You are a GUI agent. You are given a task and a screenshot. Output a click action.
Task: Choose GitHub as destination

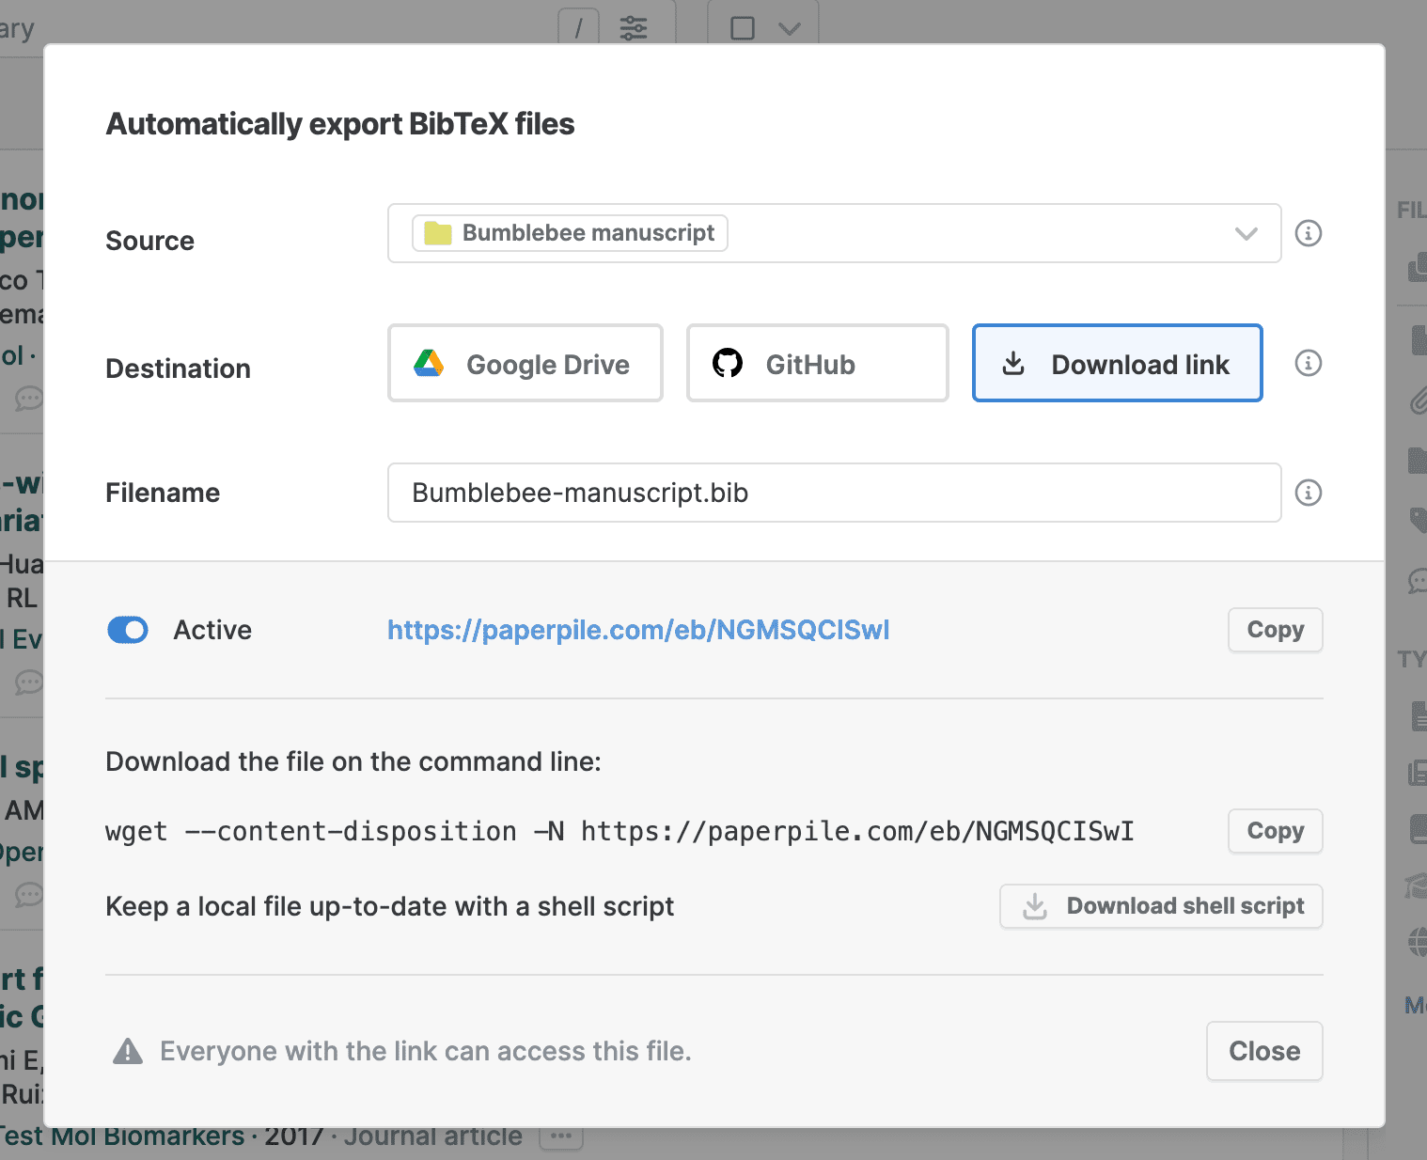(x=817, y=364)
